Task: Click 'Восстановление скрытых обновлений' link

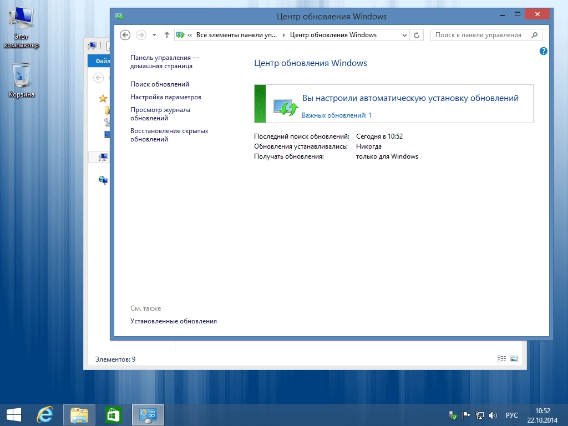Action: 169,135
